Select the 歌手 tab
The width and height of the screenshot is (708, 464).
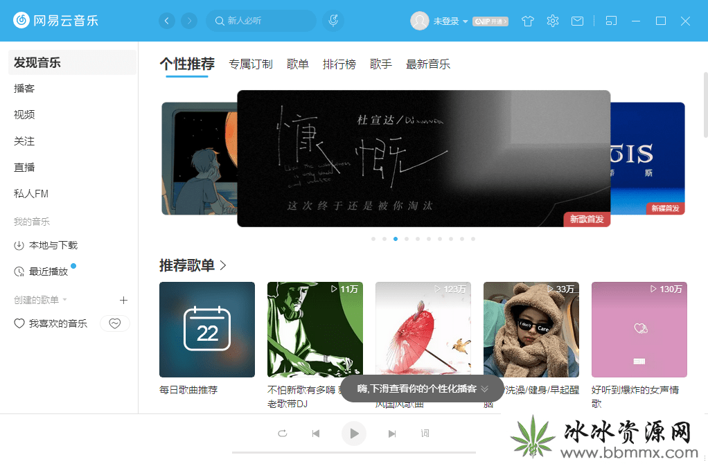coord(380,64)
